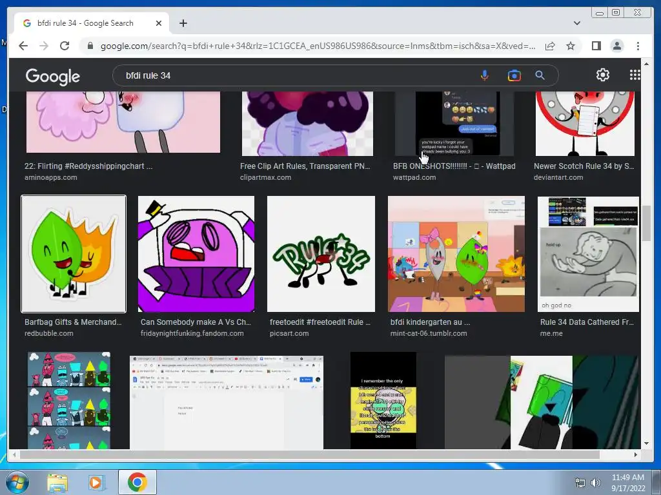Open the network tray icon
This screenshot has height=495, width=661.
coord(580,483)
